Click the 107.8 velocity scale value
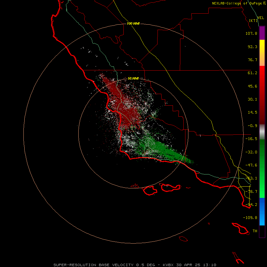Image resolution: width=267 pixels, height=267 pixels. 251,33
